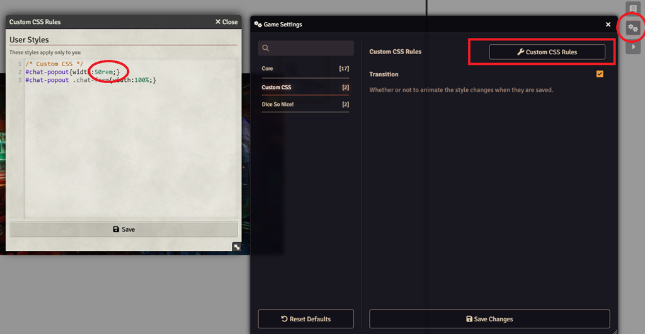Click the 'Custom CSS Rules' setting label
The image size is (645, 334).
tap(396, 52)
